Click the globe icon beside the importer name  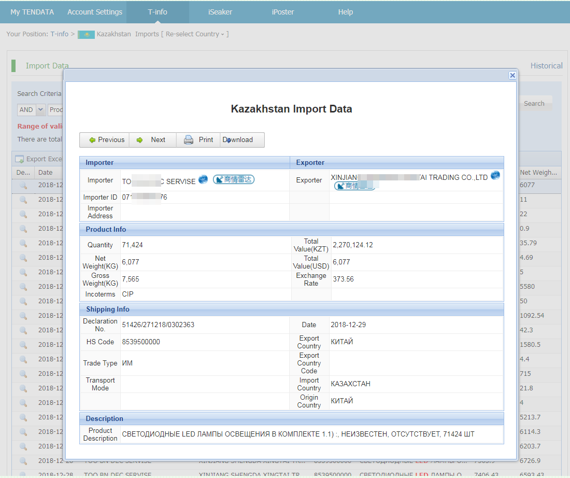tap(203, 179)
